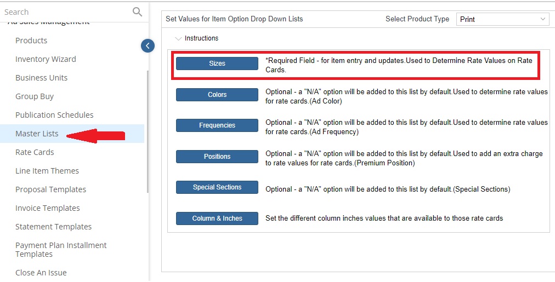Open the Positions list
The image size is (555, 282).
[x=217, y=157]
